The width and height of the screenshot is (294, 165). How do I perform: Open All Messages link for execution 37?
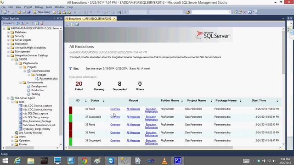tap(133, 117)
